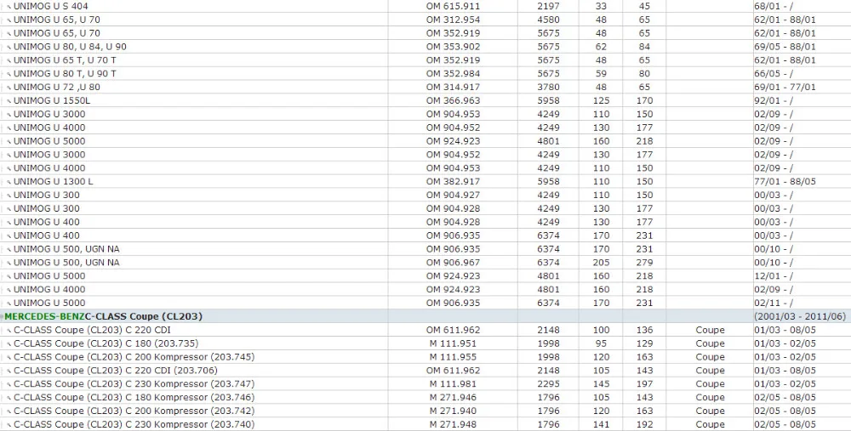Click the arrow icon beside UNIMOG U S 404
Viewport: 851px width, 431px height.
[x=9, y=7]
